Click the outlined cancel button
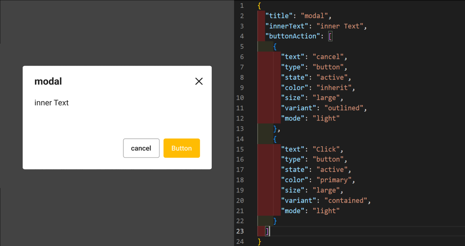This screenshot has height=246, width=465. 141,148
